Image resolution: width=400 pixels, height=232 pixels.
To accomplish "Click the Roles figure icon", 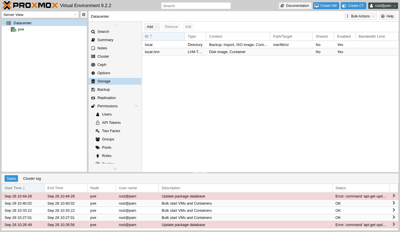I will pyautogui.click(x=98, y=156).
